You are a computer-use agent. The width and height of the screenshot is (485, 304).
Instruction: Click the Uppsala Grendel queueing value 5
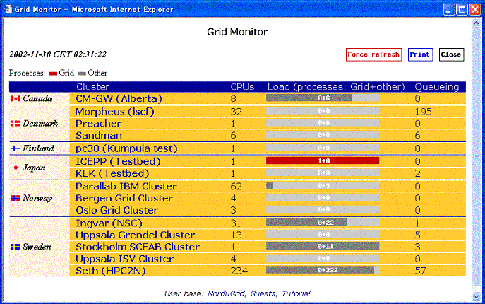pyautogui.click(x=417, y=235)
